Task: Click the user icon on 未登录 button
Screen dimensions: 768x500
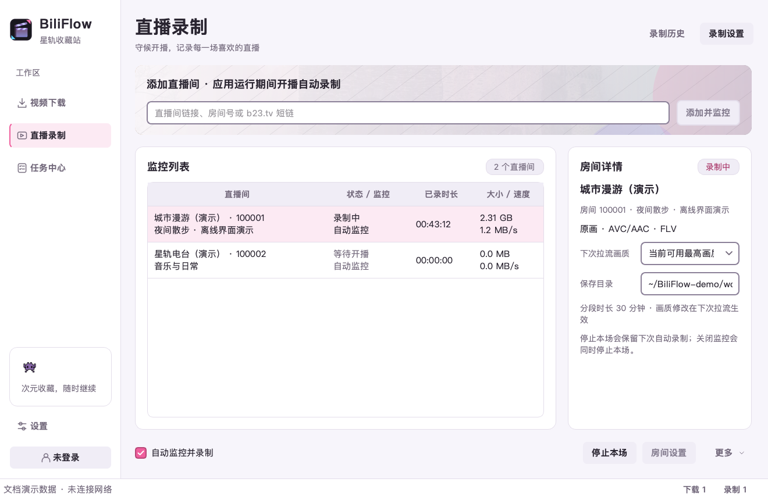Action: point(46,458)
